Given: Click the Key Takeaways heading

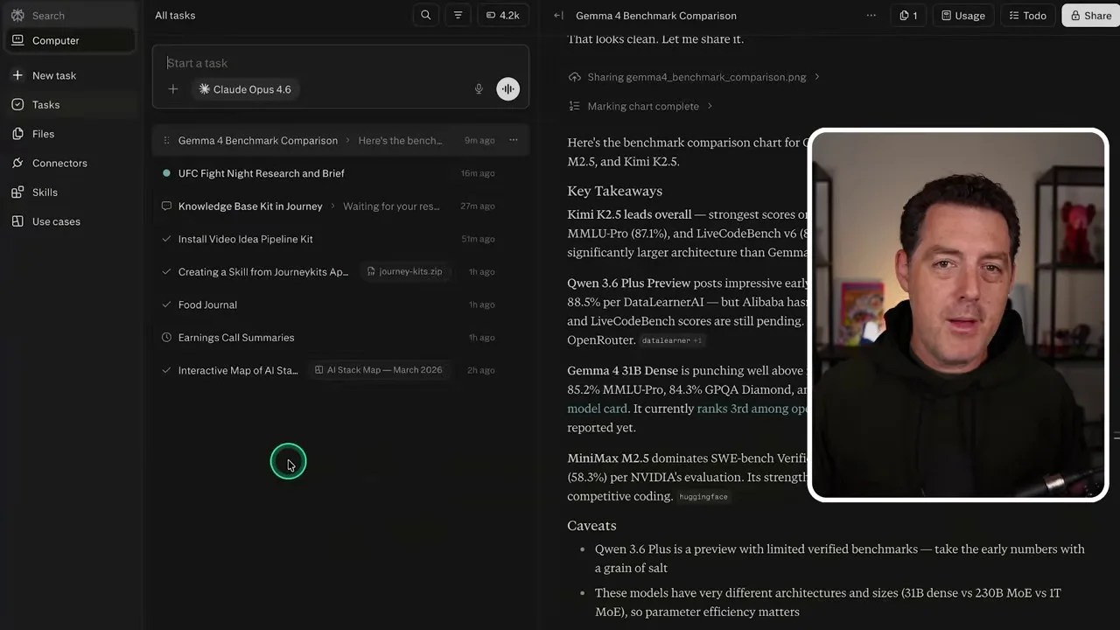Looking at the screenshot, I should pyautogui.click(x=614, y=191).
